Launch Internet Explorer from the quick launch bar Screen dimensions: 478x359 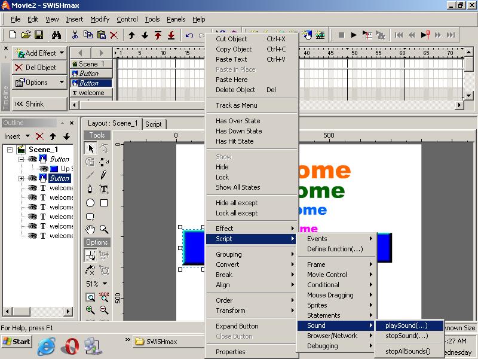(47, 346)
